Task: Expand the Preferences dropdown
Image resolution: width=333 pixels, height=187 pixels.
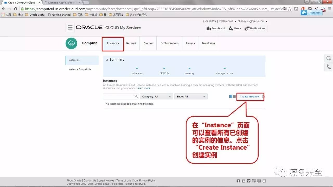Action: 228,21
